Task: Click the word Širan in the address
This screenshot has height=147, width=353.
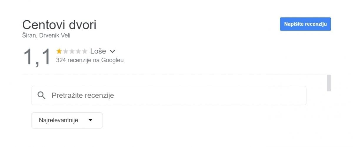Action: point(29,36)
